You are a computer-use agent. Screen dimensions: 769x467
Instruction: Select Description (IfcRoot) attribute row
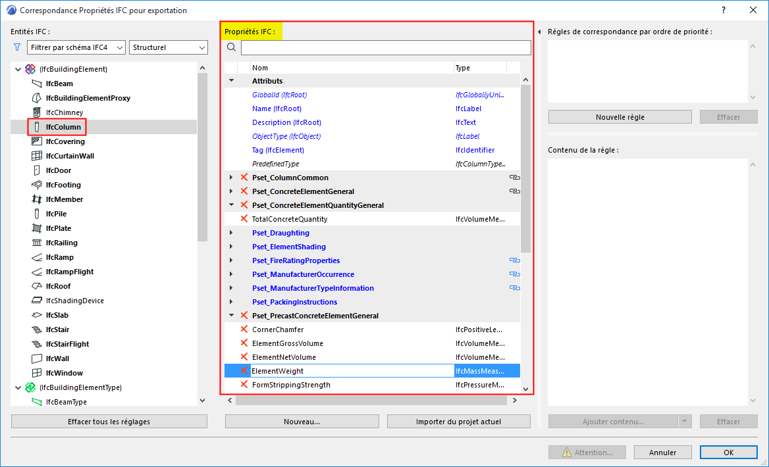pos(372,122)
